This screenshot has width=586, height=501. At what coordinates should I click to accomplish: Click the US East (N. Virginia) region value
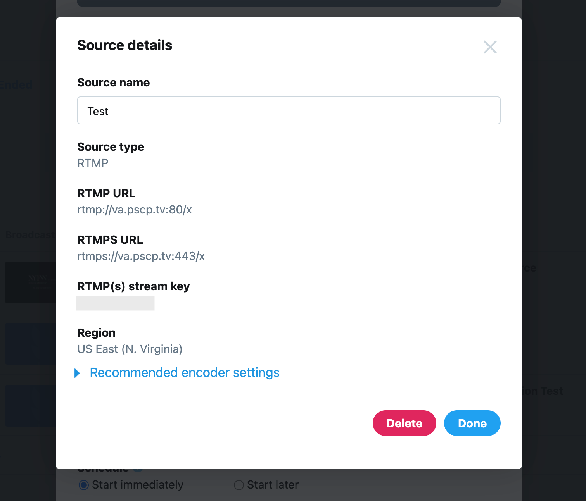[130, 349]
